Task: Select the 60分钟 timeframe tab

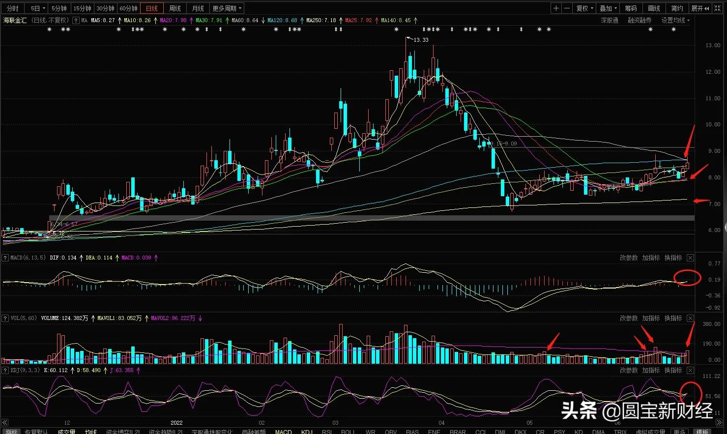Action: (x=128, y=8)
